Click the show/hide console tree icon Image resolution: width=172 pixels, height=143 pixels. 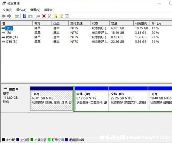tap(17, 16)
